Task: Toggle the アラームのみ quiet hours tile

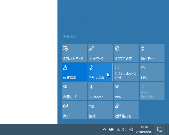Action: tap(100, 72)
